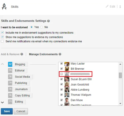Image resolution: width=124 pixels, height=116 pixels.
Task: Click the 30 count badge beside Social Media
Action: click(x=10, y=77)
